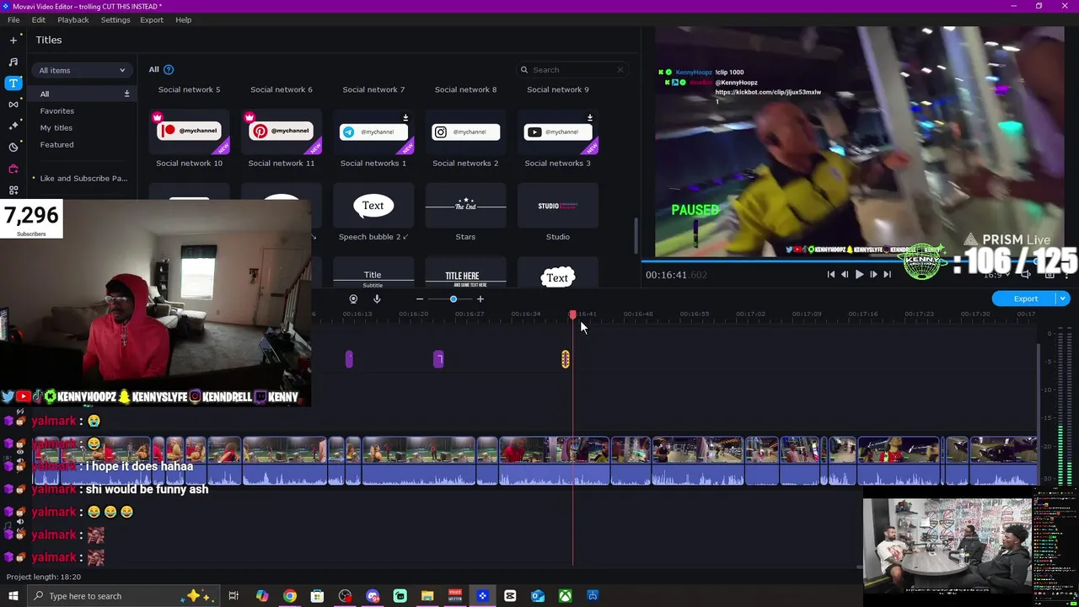This screenshot has height=607, width=1079.
Task: Open Discord from the taskbar
Action: pyautogui.click(x=373, y=596)
